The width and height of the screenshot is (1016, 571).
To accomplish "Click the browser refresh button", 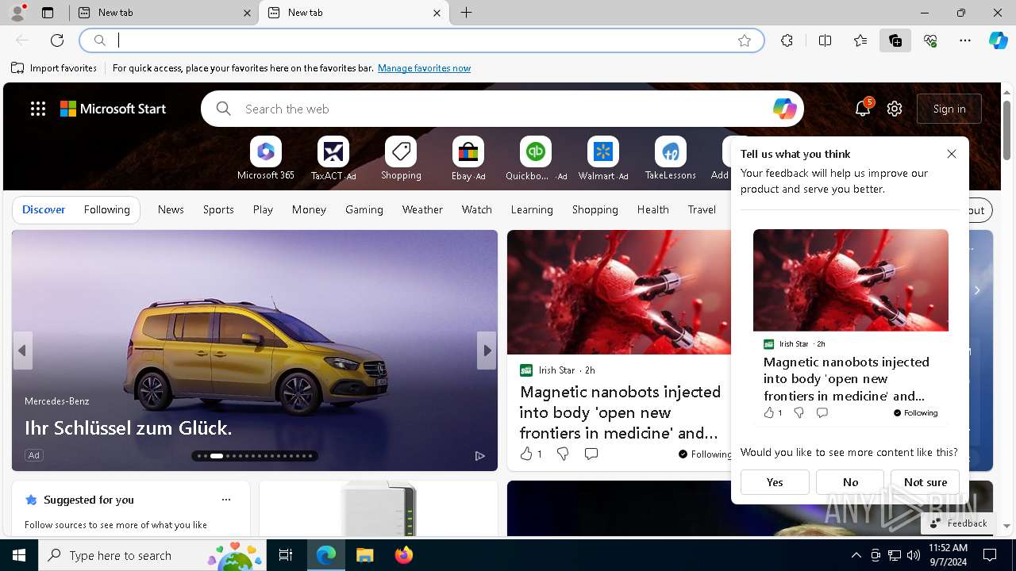I will tap(57, 40).
